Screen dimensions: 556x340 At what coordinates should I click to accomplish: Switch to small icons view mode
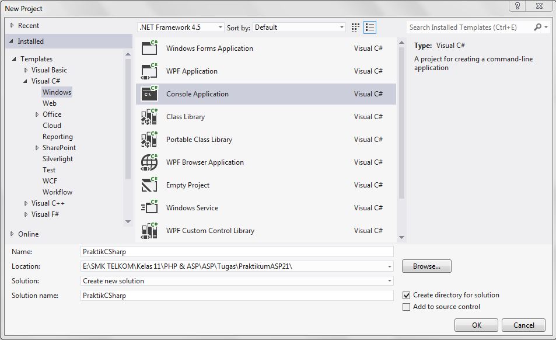pyautogui.click(x=354, y=27)
